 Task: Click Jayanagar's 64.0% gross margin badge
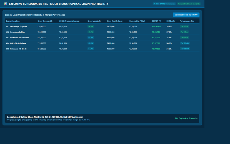coord(91,49)
